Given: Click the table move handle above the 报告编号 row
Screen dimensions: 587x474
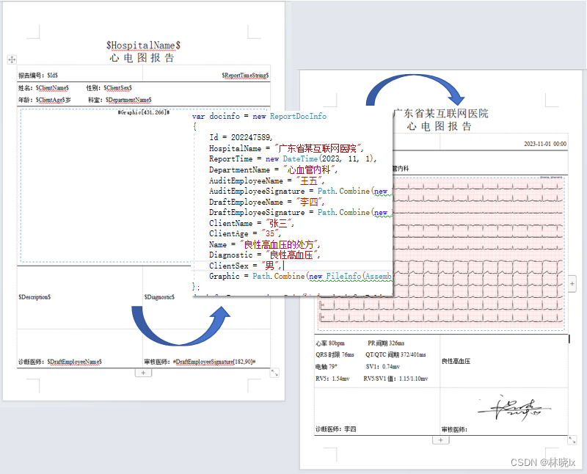Looking at the screenshot, I should tap(11, 59).
